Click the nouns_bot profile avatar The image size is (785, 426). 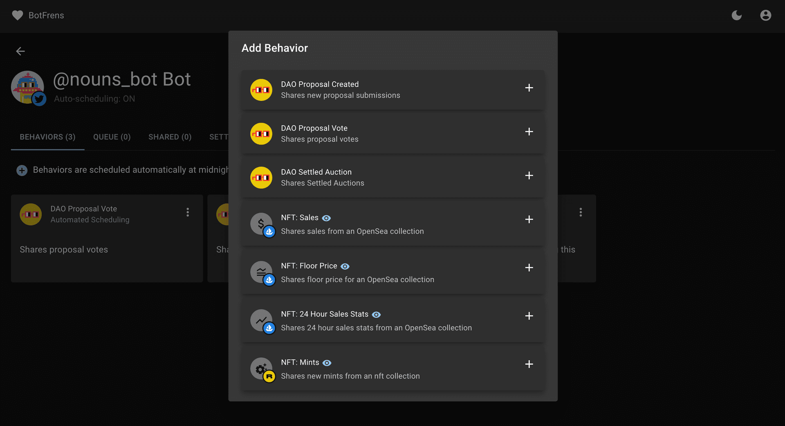[x=27, y=87]
